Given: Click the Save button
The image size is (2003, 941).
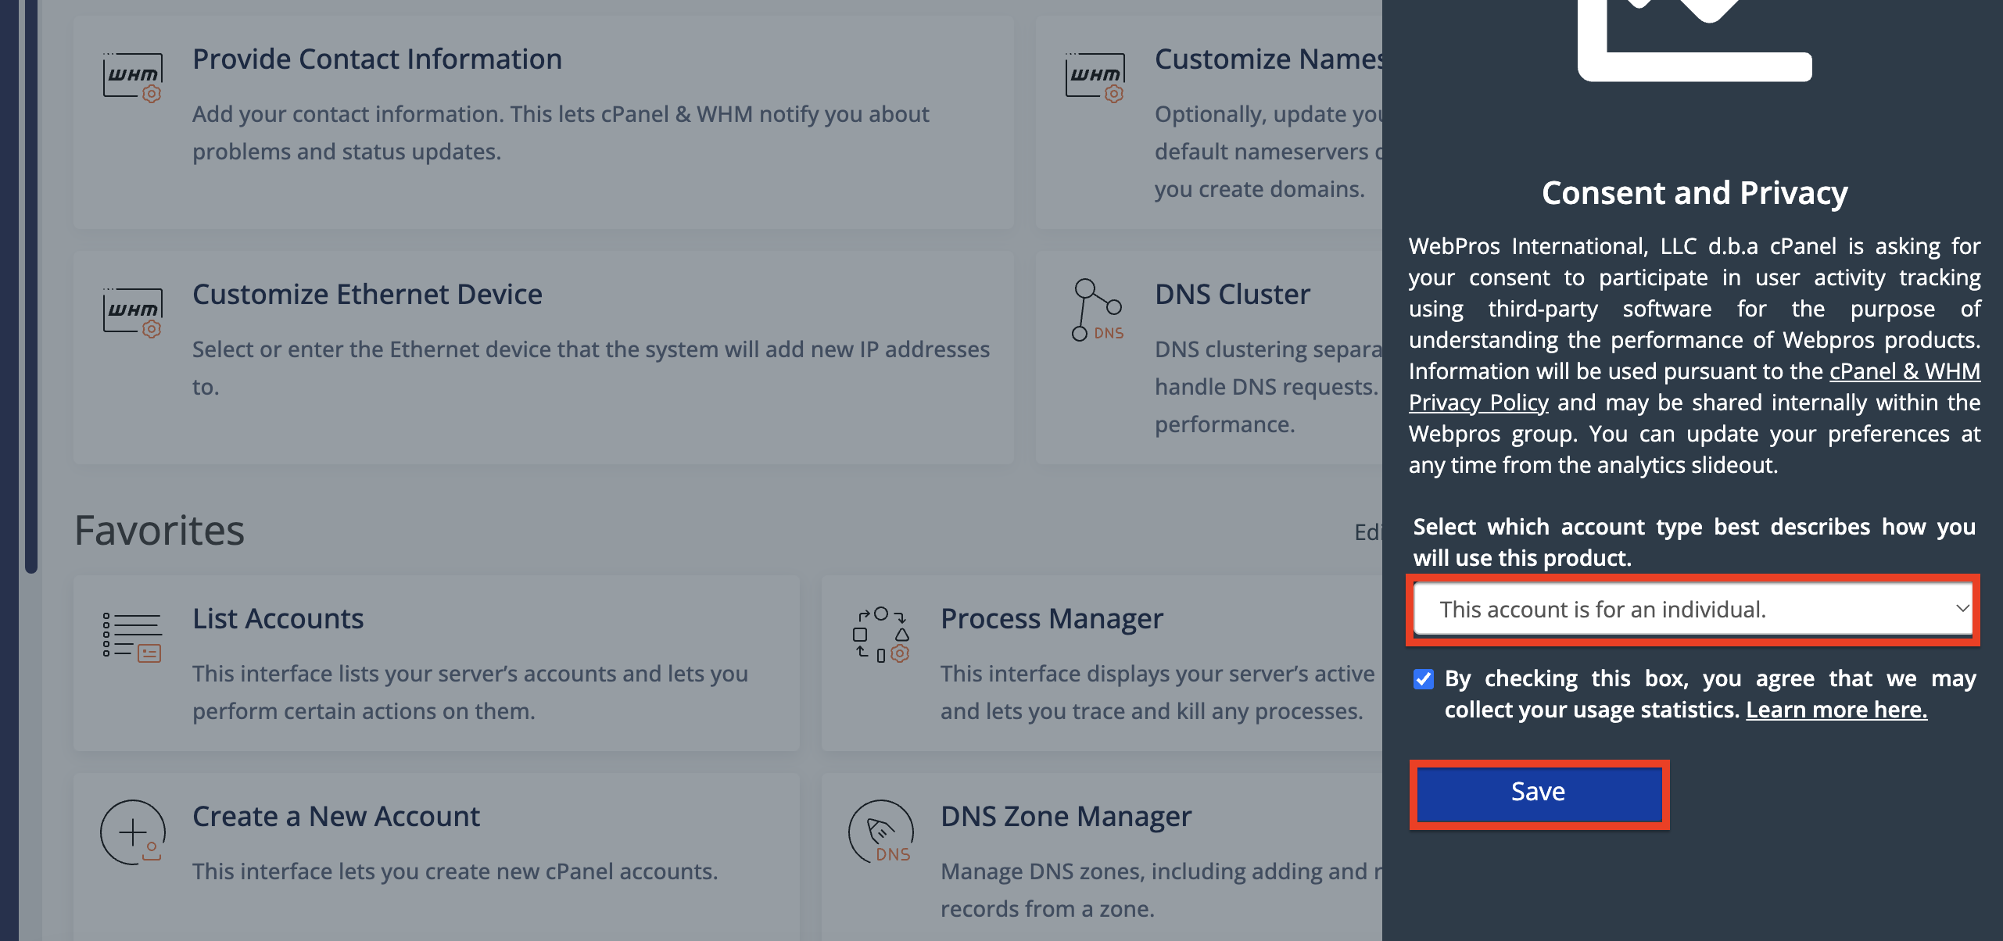Looking at the screenshot, I should [1539, 793].
